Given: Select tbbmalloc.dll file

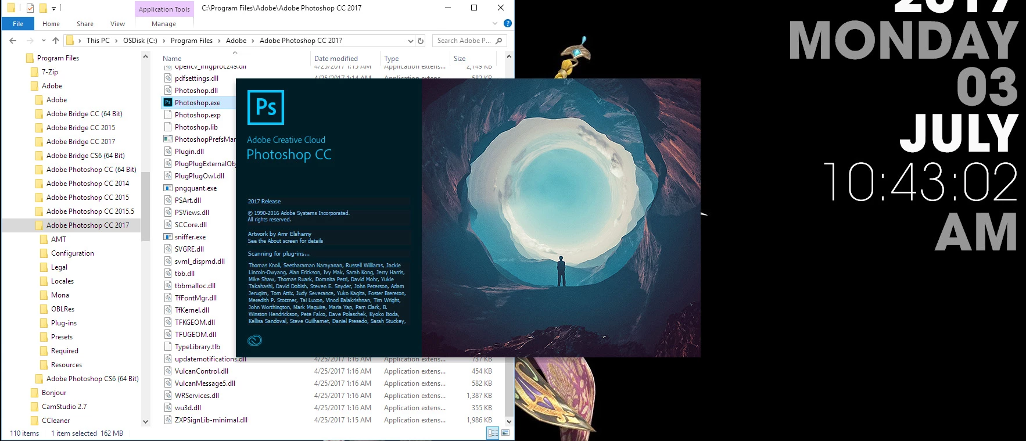Looking at the screenshot, I should coord(195,286).
